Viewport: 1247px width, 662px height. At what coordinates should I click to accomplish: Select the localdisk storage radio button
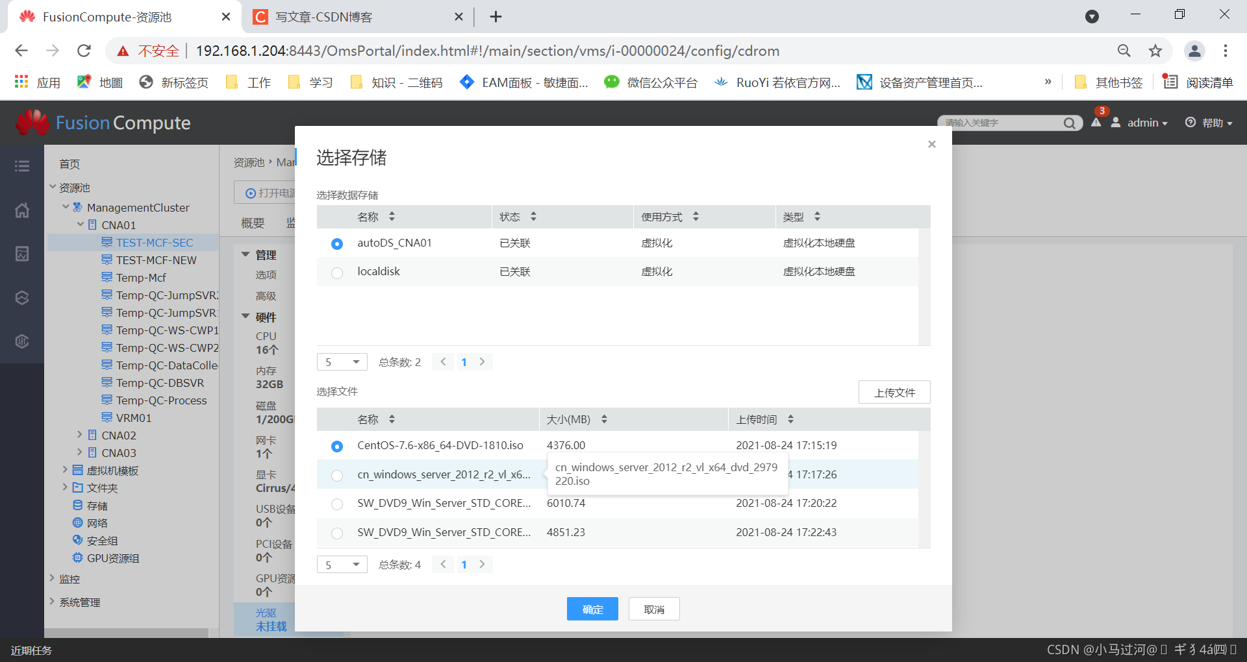[x=336, y=273]
